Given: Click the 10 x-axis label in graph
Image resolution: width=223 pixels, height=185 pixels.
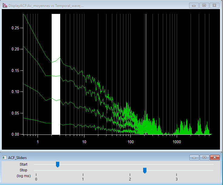Looking at the screenshot, I should (x=84, y=142).
